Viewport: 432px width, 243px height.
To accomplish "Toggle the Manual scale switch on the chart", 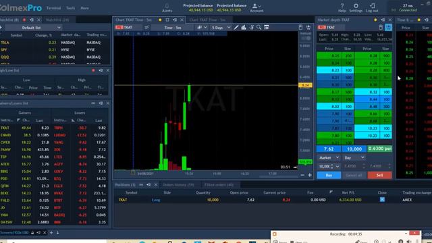I will tap(306, 38).
